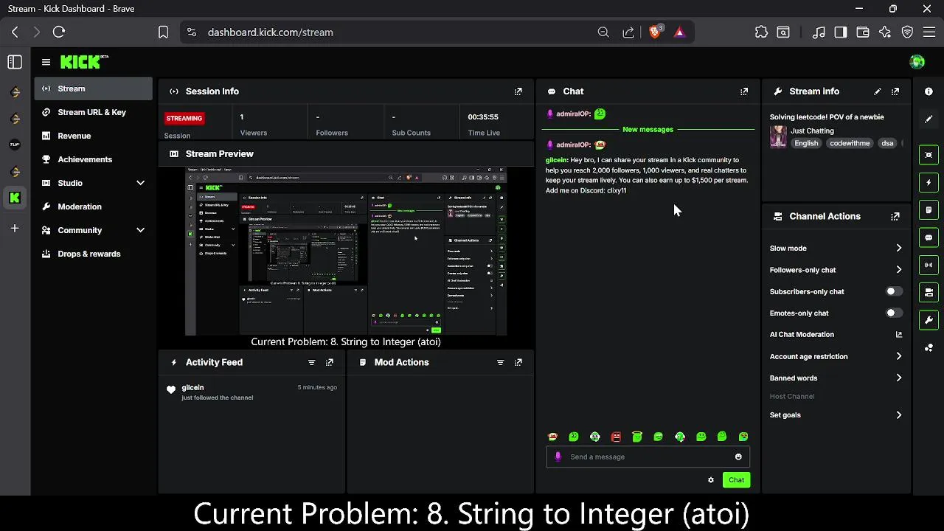Toggle the wrench stream info widget icon

929,320
